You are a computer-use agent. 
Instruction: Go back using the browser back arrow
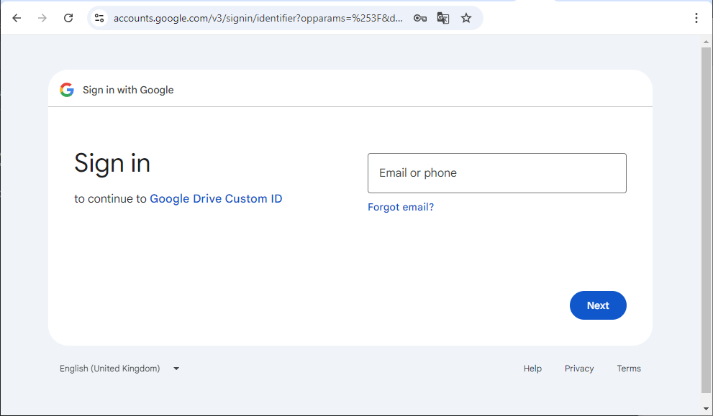(17, 18)
